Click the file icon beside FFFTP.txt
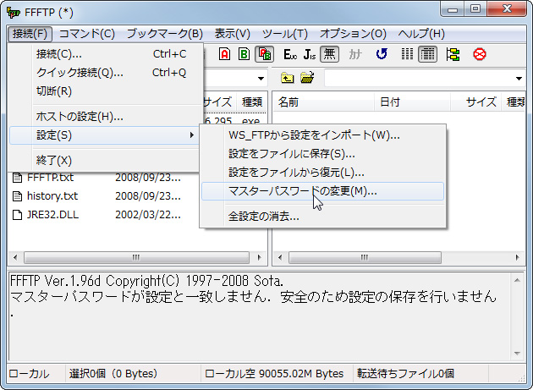This screenshot has width=533, height=390. coord(17,178)
